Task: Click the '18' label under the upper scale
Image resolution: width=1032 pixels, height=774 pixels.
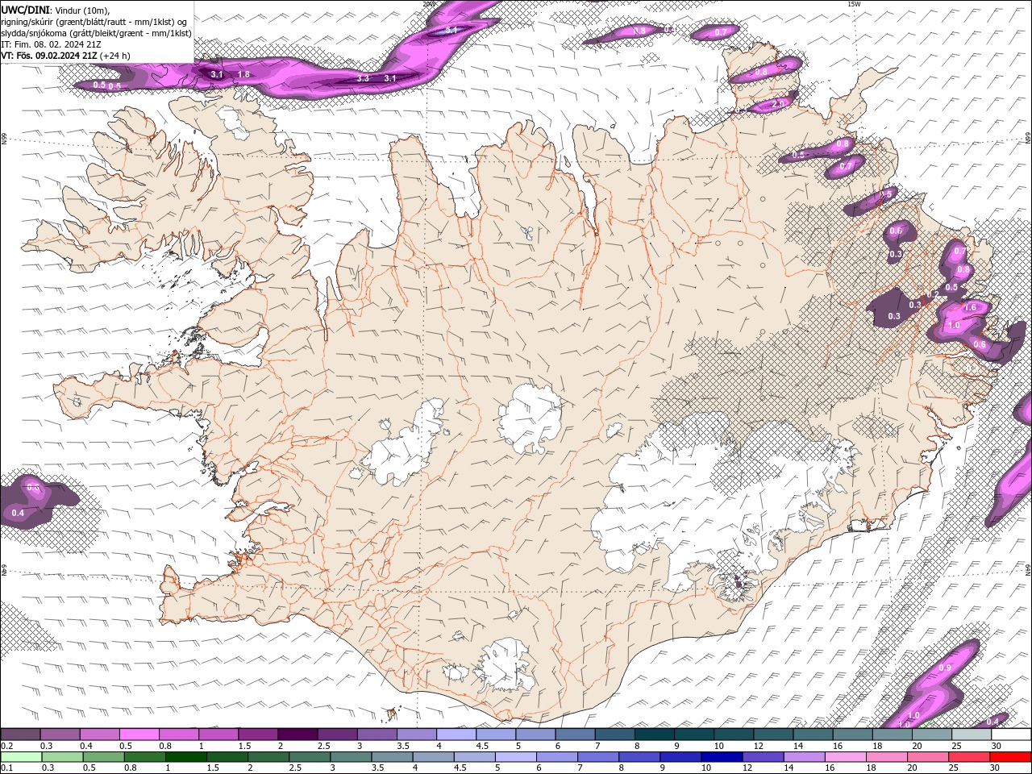Action: click(x=877, y=746)
